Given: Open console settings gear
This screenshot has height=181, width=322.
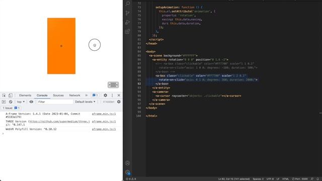Looking at the screenshot, I should click(119, 102).
